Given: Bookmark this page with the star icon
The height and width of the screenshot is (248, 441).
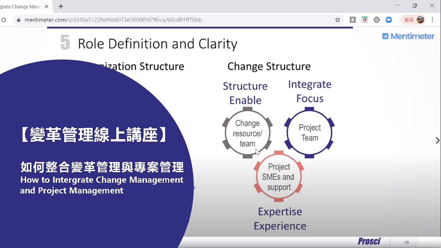Looking at the screenshot, I should pos(338,20).
